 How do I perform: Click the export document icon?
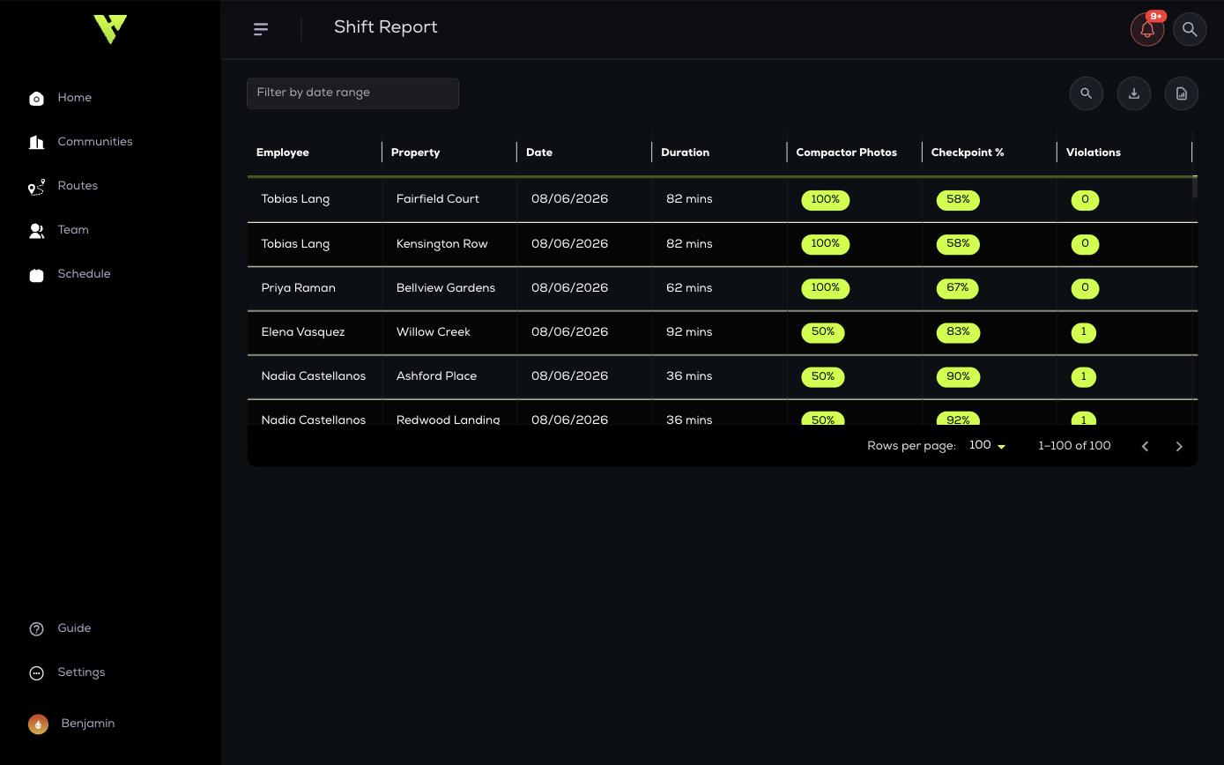point(1182,93)
